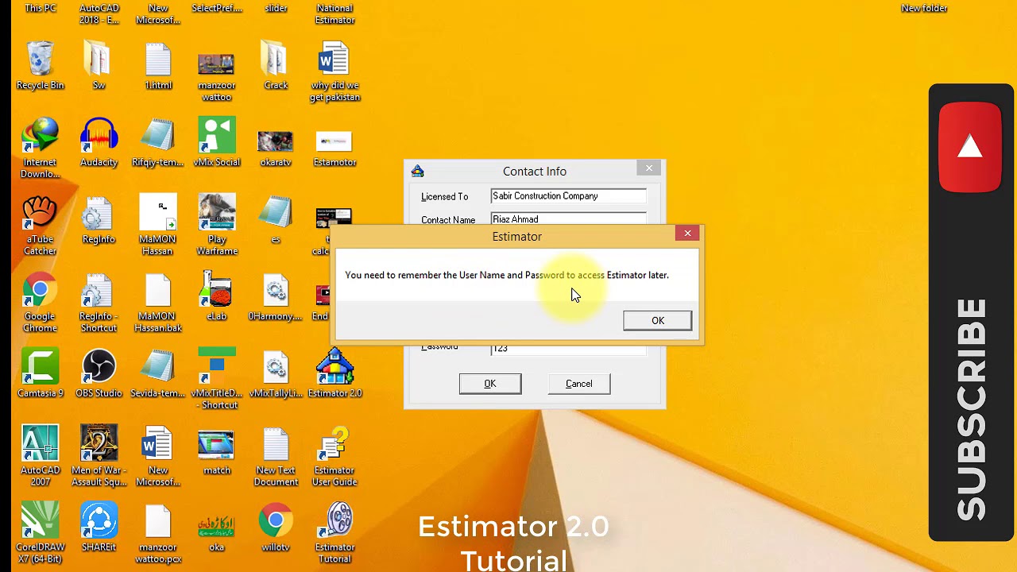Viewport: 1017px width, 572px height.
Task: Select the Reginfo desktop icon
Action: [x=99, y=214]
